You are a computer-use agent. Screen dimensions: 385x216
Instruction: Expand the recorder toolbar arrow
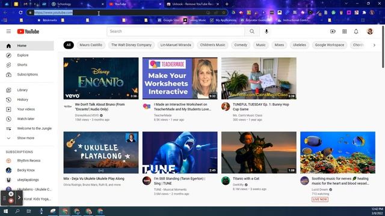coord(19,197)
